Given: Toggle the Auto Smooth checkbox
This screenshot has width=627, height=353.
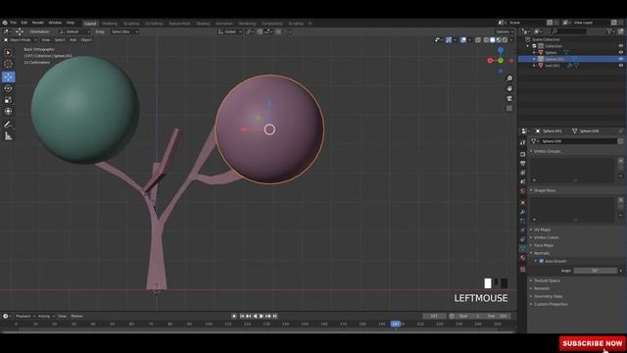Looking at the screenshot, I should [x=541, y=261].
